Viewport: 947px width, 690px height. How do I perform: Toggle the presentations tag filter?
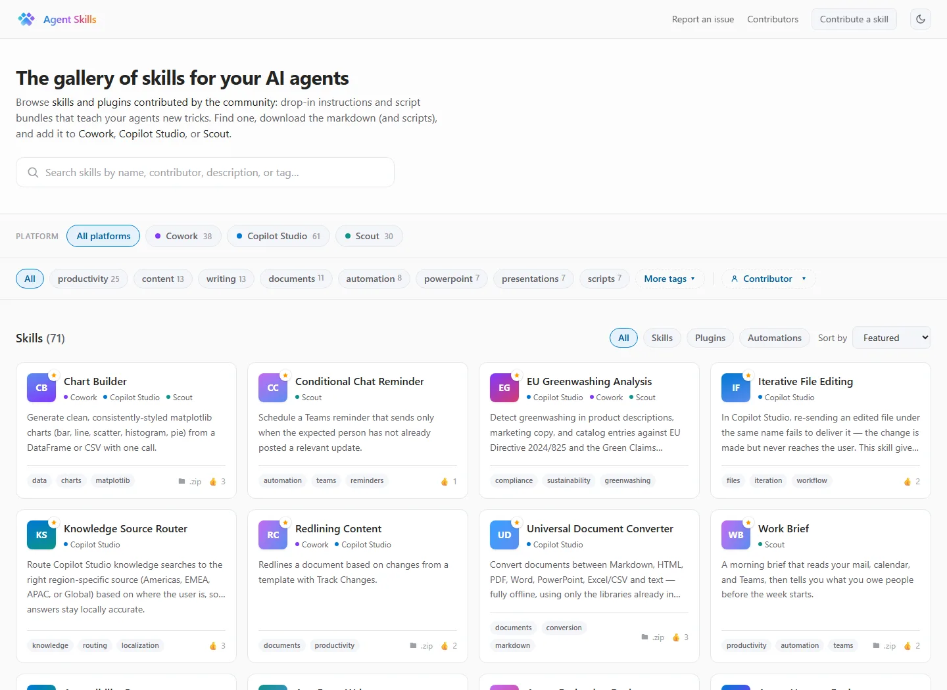(533, 279)
